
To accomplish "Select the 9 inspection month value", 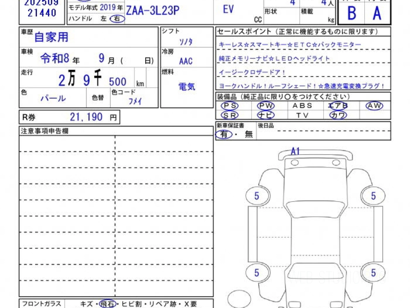I will click(x=101, y=58).
